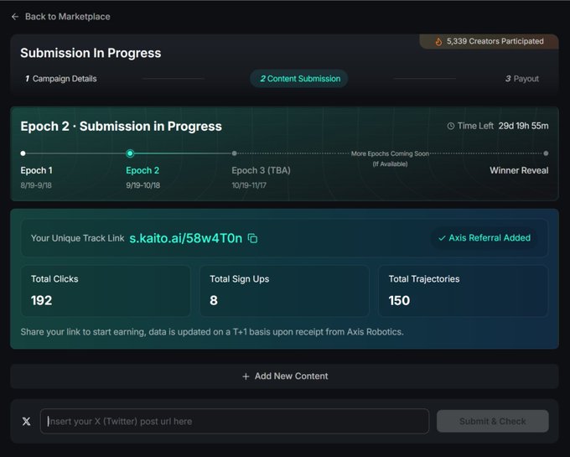Viewport: 570px width, 457px height.
Task: Copy the unique track link
Action: click(x=252, y=238)
